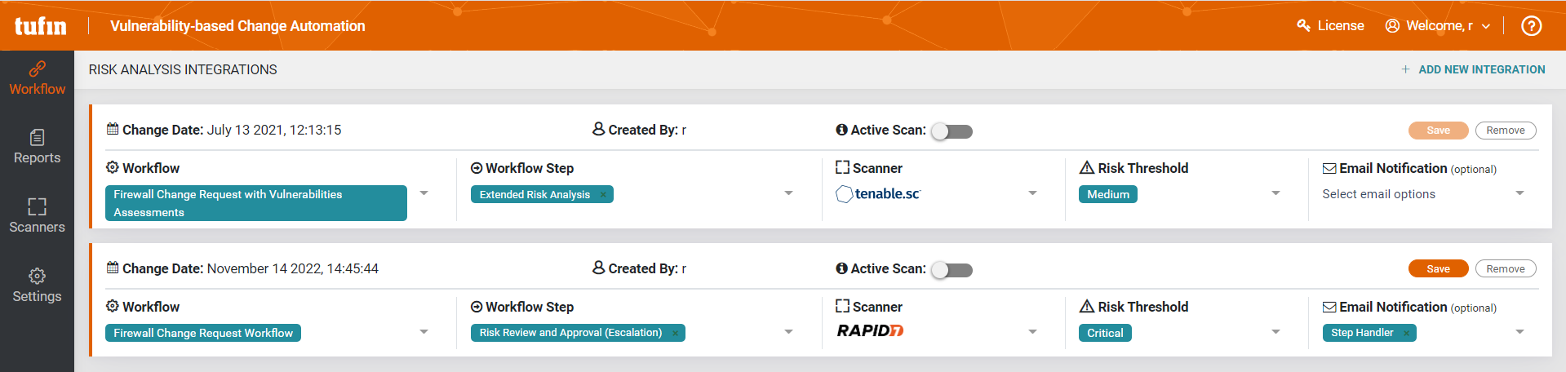The width and height of the screenshot is (1566, 372).
Task: Toggle Active Scan for July 13 integration
Action: coord(952,131)
